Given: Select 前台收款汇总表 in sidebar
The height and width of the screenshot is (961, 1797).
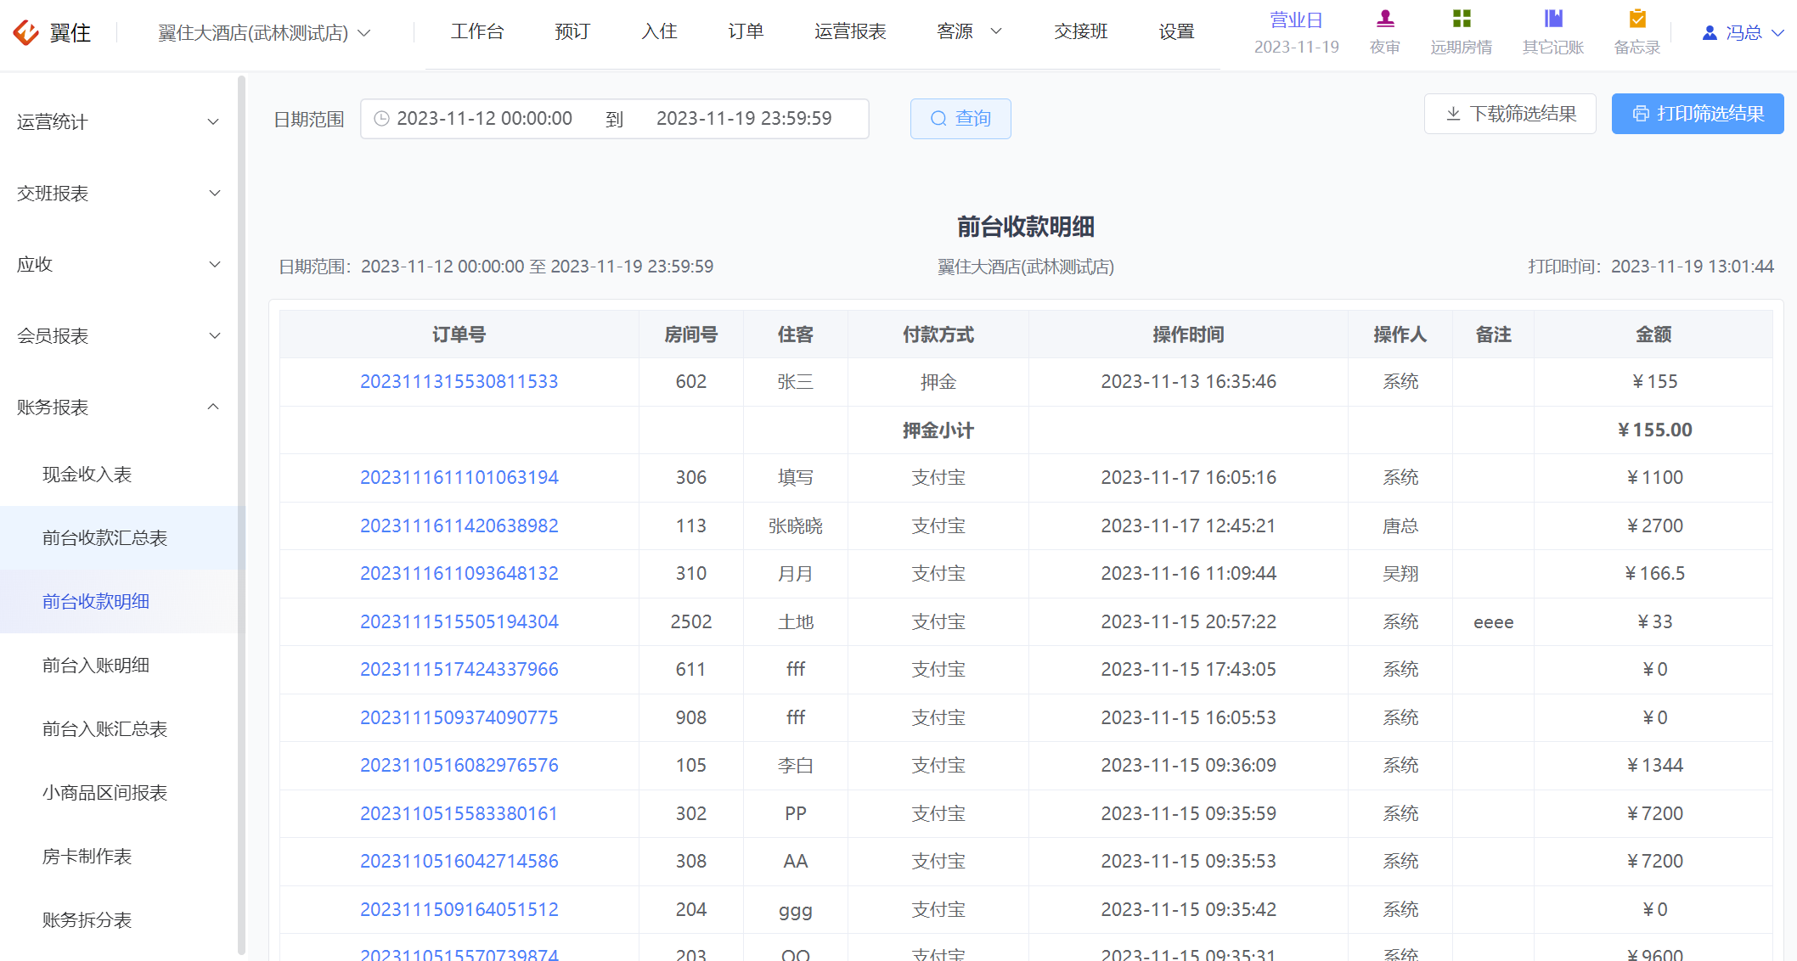Looking at the screenshot, I should [x=118, y=538].
